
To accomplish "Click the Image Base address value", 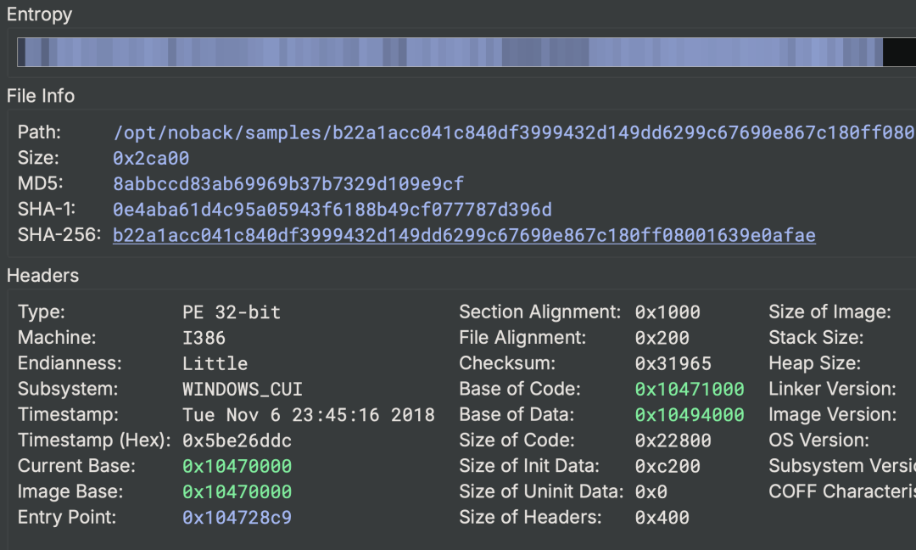I will [237, 491].
